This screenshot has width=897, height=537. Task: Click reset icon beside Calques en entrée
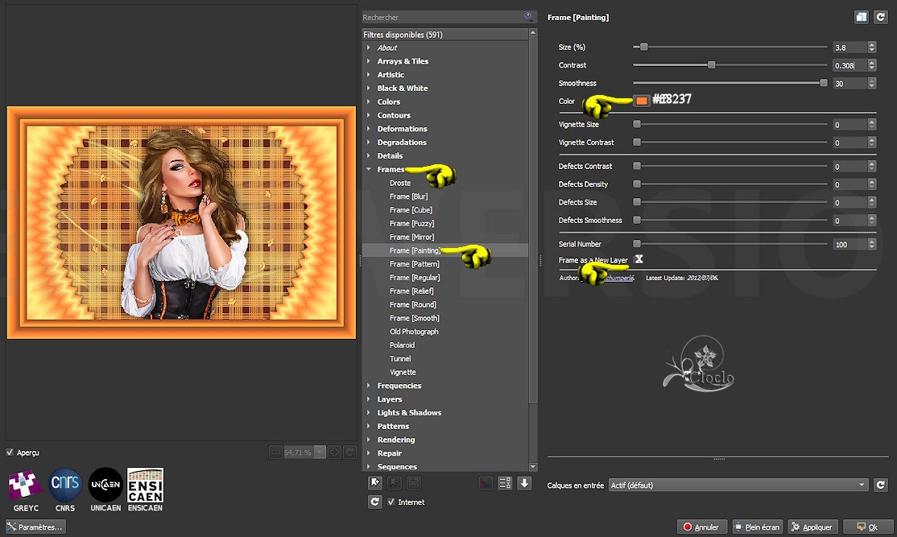point(881,485)
